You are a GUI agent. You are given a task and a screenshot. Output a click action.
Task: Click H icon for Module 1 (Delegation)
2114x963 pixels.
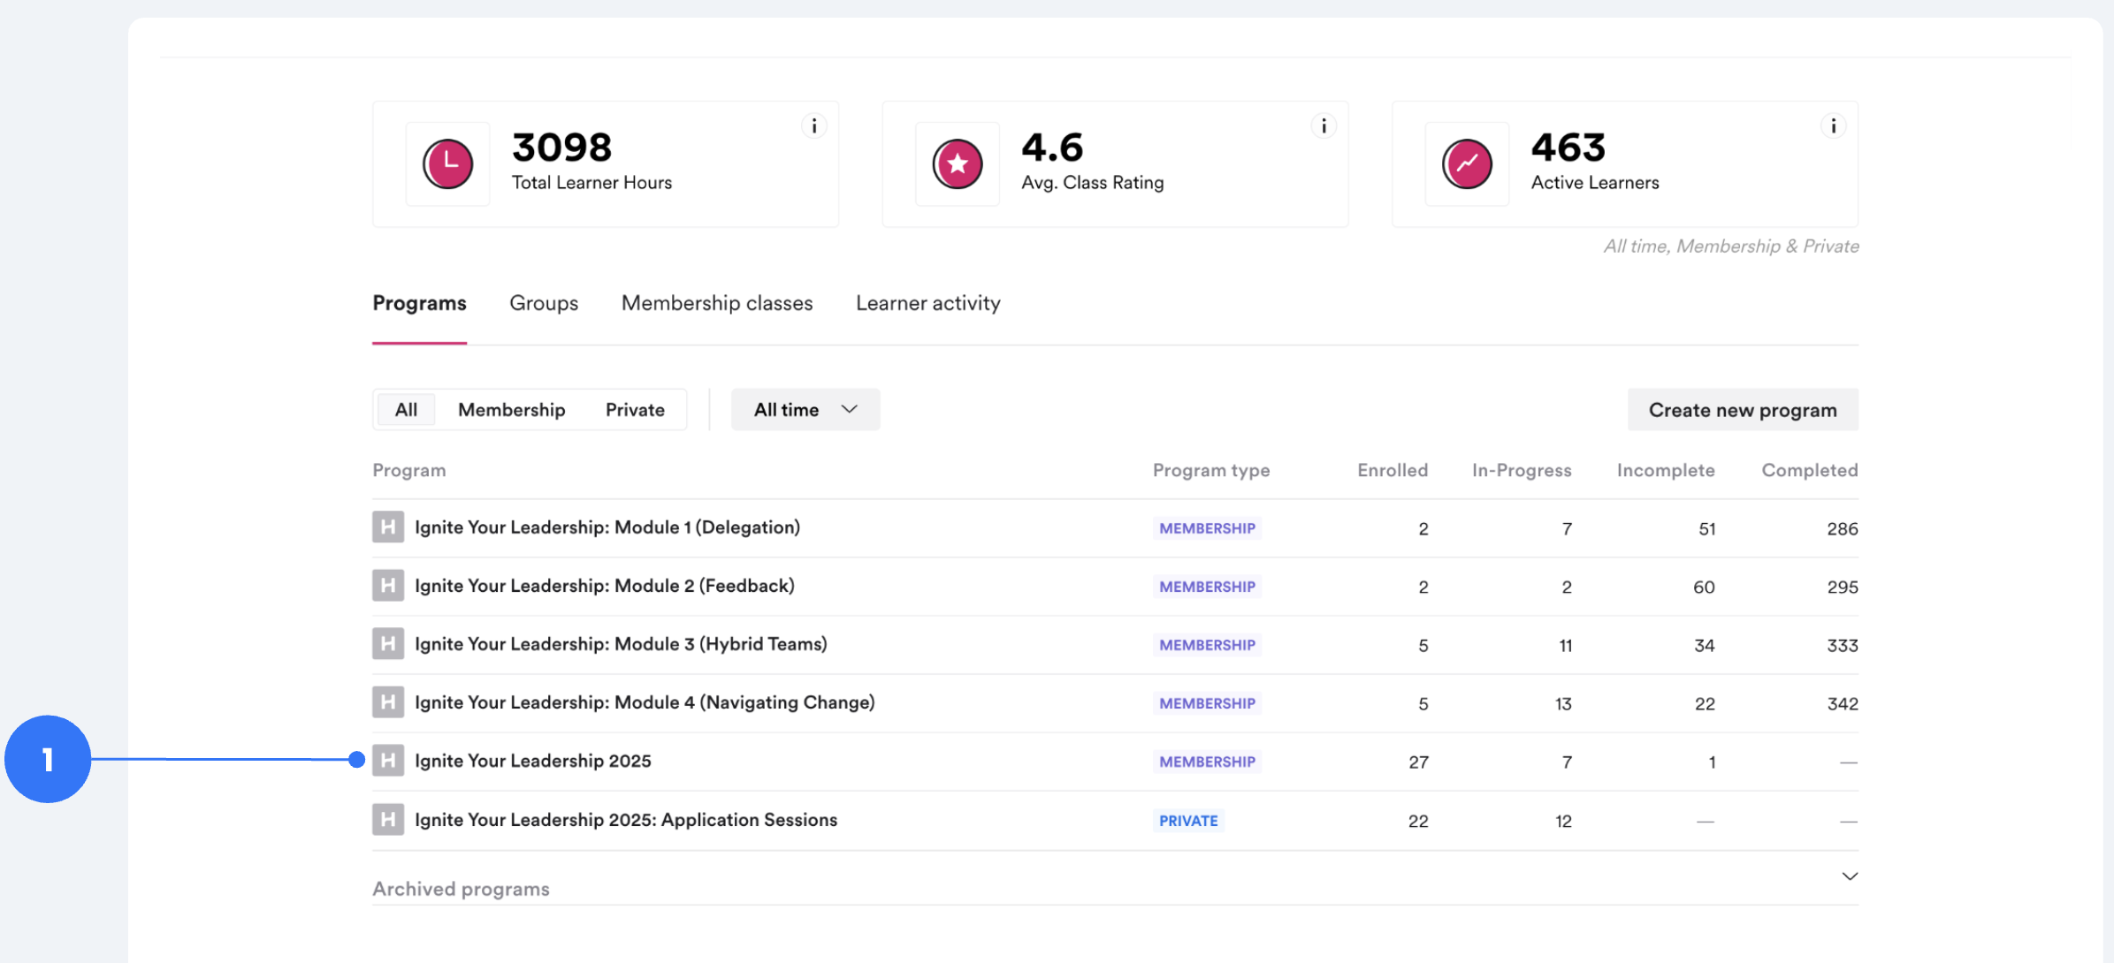(x=388, y=527)
